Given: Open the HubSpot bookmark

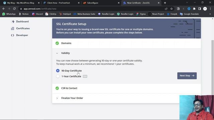Looking at the screenshot, I should click(x=65, y=14).
